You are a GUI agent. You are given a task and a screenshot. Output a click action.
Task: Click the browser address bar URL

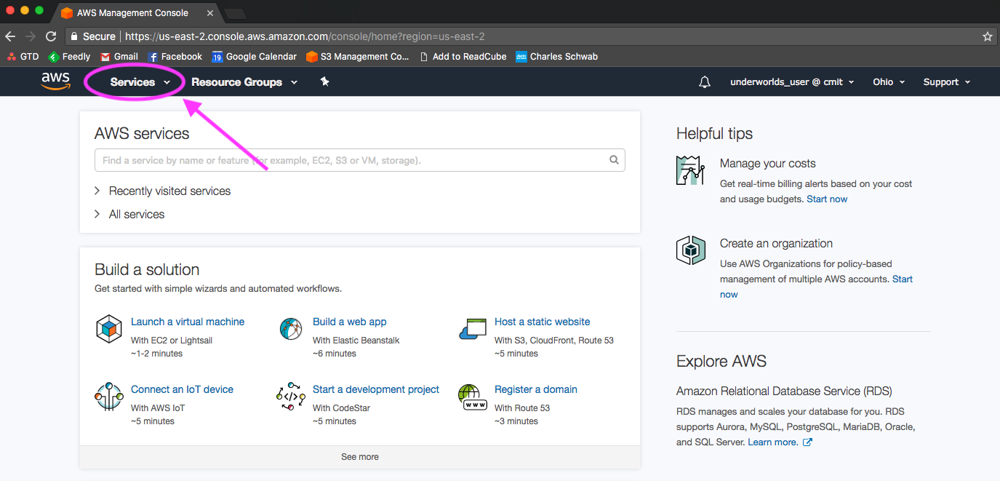[305, 36]
